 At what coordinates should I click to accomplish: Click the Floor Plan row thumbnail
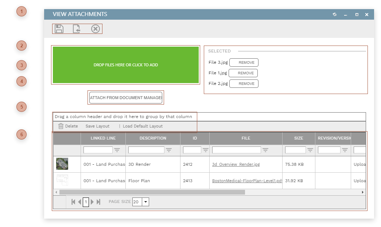coord(62,181)
